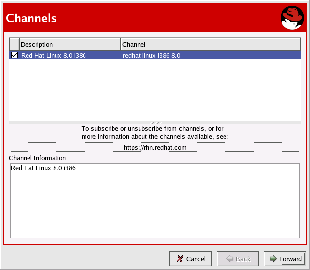Click the pane resize grip under the channel list
The width and height of the screenshot is (310, 270).
click(x=155, y=123)
